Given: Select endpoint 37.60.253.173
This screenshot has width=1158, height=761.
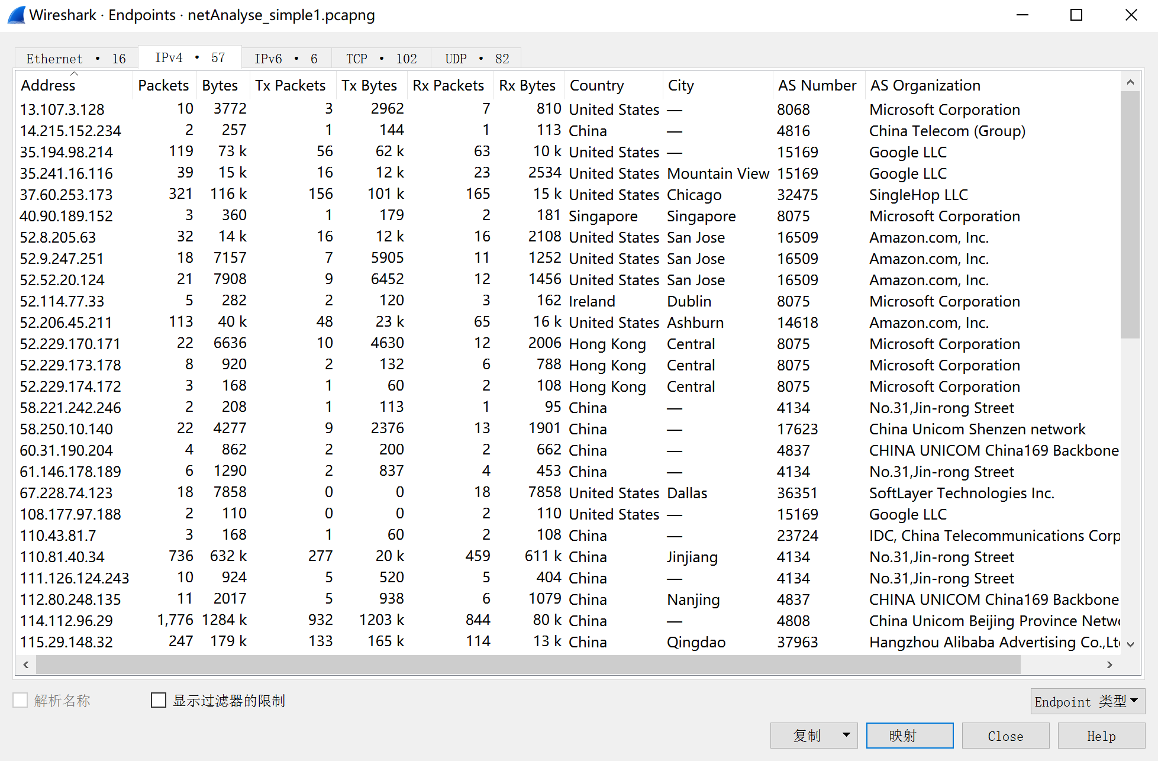Looking at the screenshot, I should pyautogui.click(x=568, y=195).
